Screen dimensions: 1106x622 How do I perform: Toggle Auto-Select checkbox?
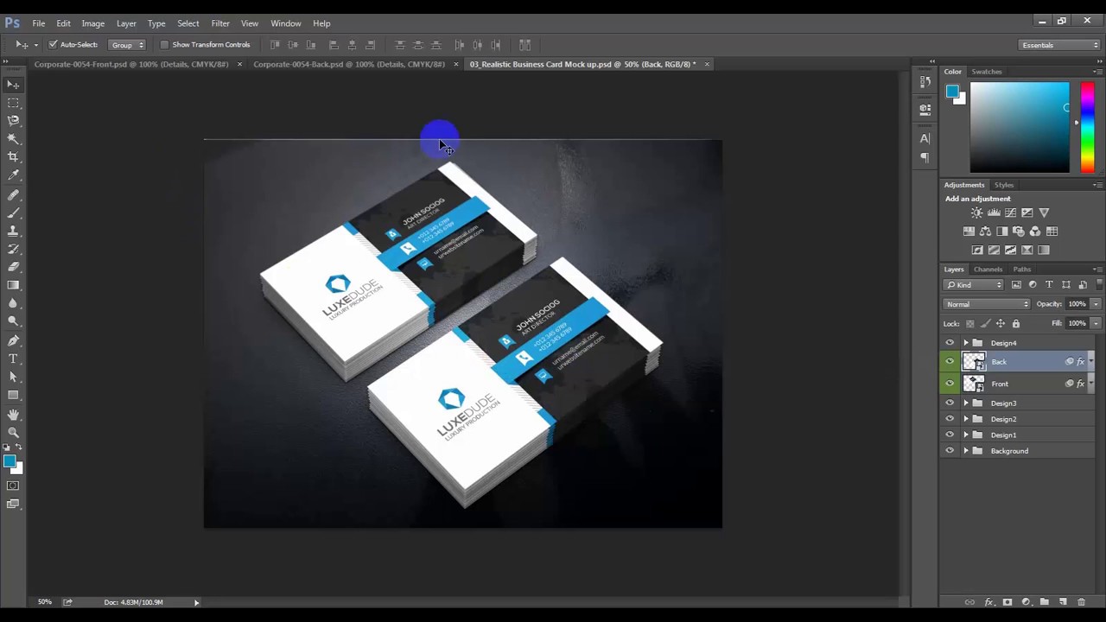click(x=53, y=44)
